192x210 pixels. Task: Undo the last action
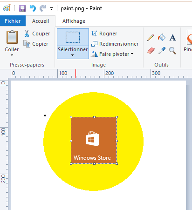[33, 8]
